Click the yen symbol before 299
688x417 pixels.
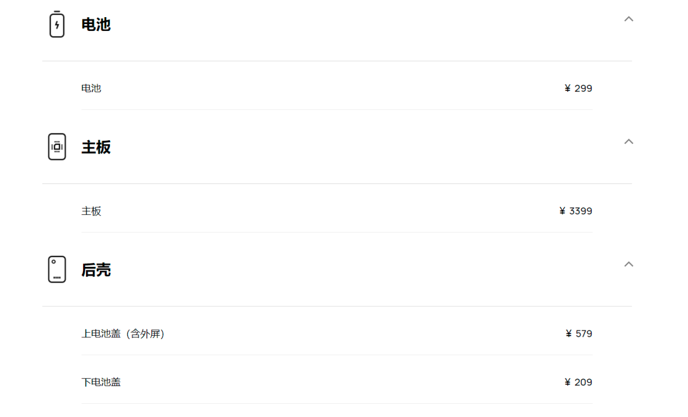coord(568,88)
